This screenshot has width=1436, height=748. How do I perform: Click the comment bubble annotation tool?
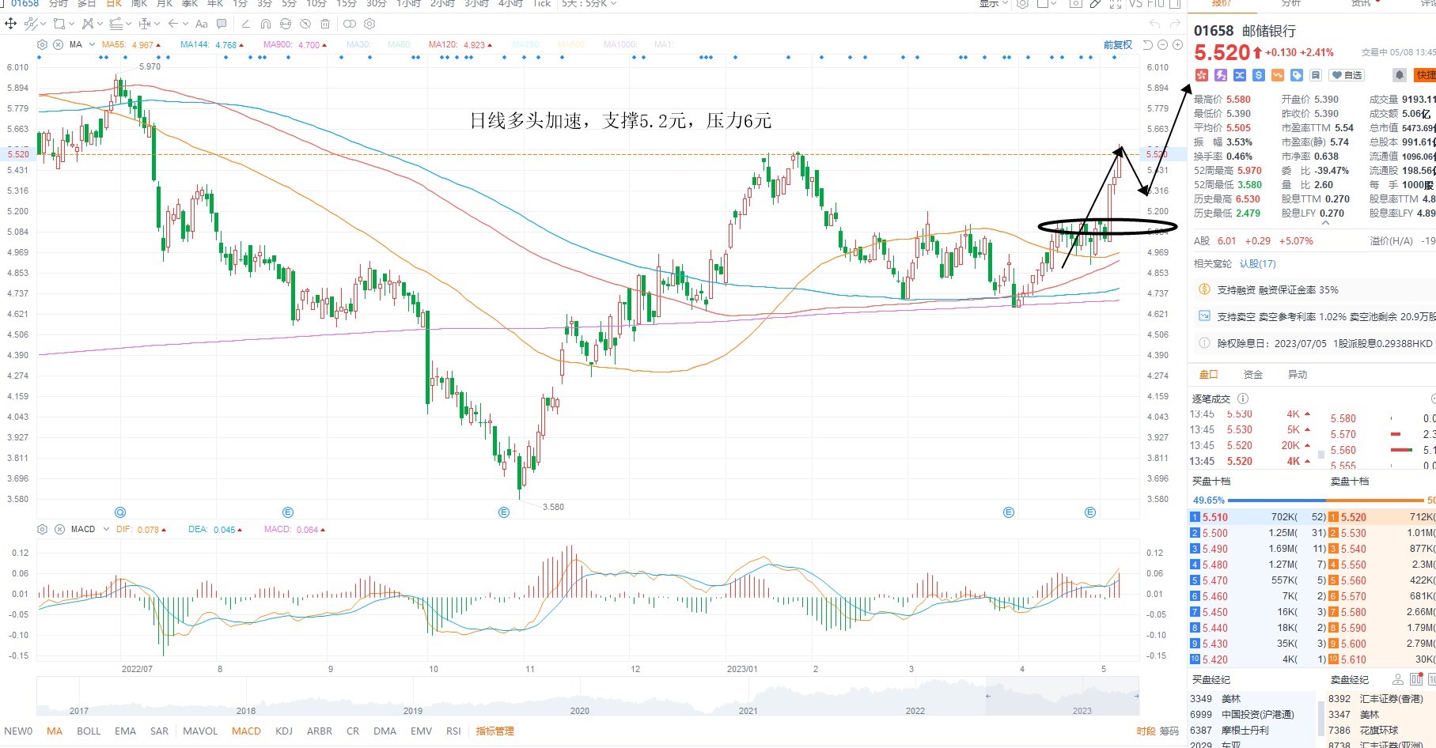[222, 24]
